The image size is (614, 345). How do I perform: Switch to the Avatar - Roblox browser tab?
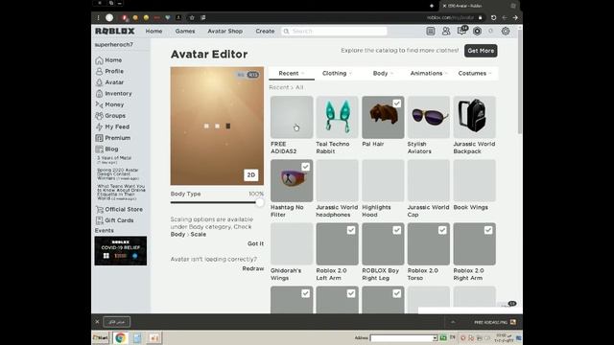pos(479,6)
